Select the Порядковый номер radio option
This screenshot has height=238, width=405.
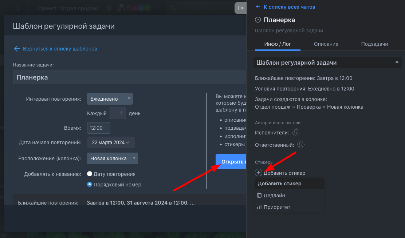[90, 185]
